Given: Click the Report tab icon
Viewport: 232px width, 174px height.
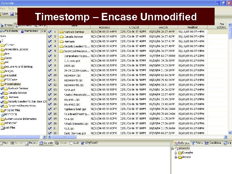Looking at the screenshot, I should (x=27, y=143).
